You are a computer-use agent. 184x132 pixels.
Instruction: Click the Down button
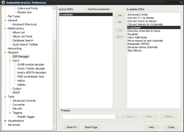120,37
